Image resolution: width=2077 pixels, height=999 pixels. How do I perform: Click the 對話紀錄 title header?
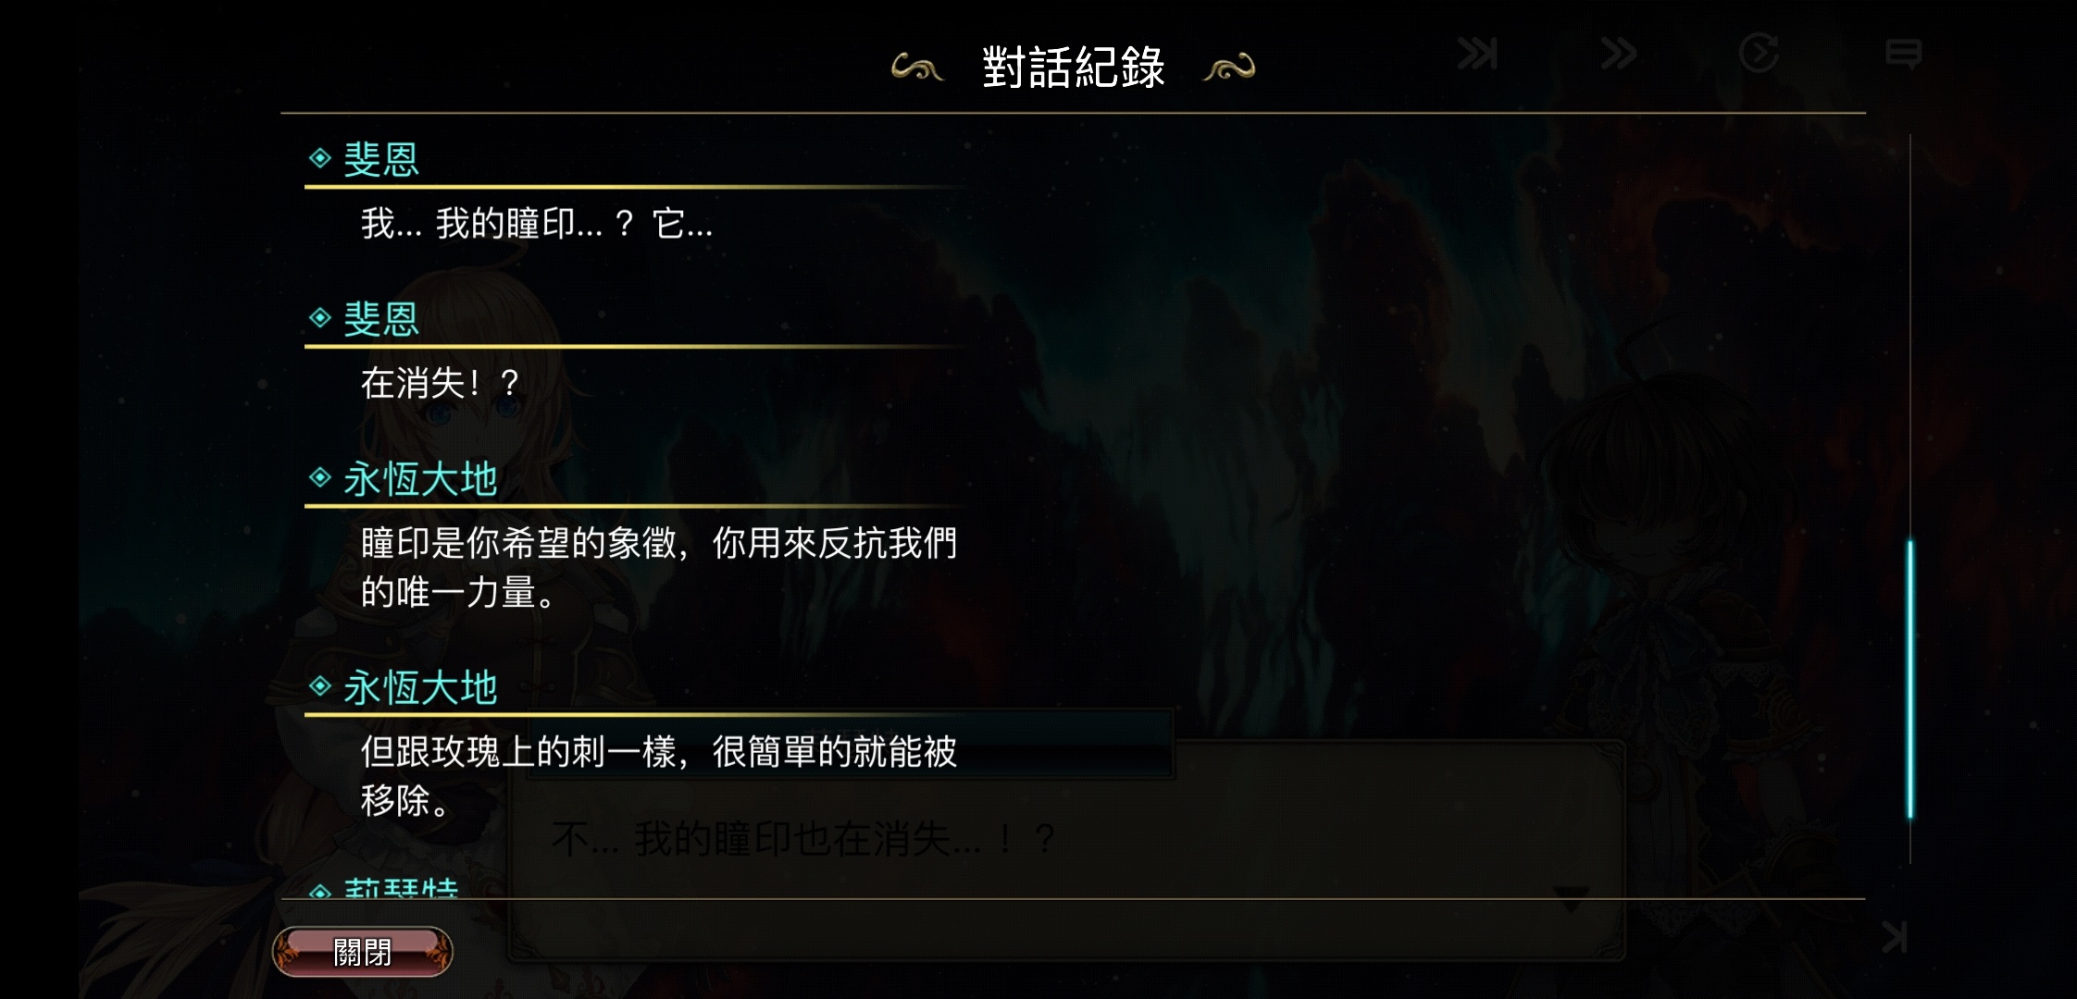tap(1073, 68)
